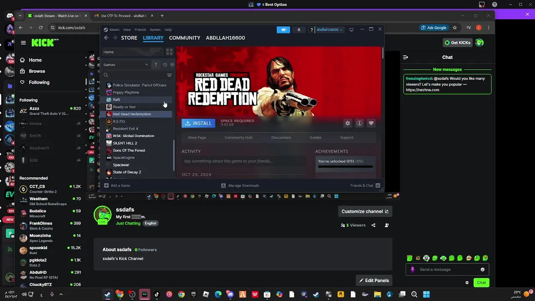Open the Help menu in Steam
Screen dimensions: 535x301
pos(168,30)
